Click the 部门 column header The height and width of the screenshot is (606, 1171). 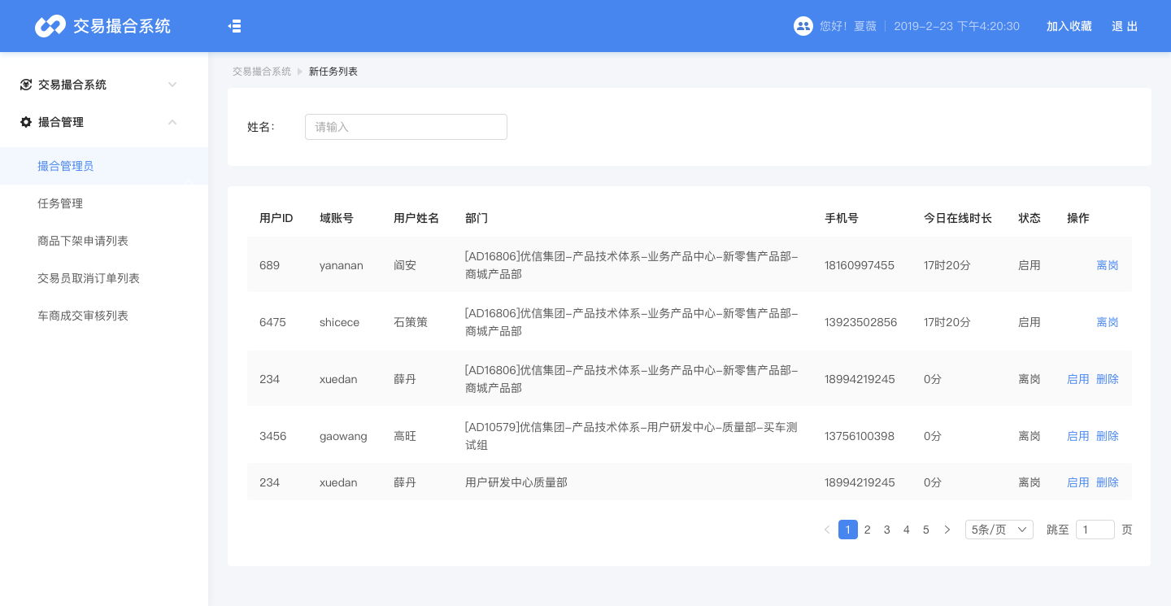click(477, 218)
